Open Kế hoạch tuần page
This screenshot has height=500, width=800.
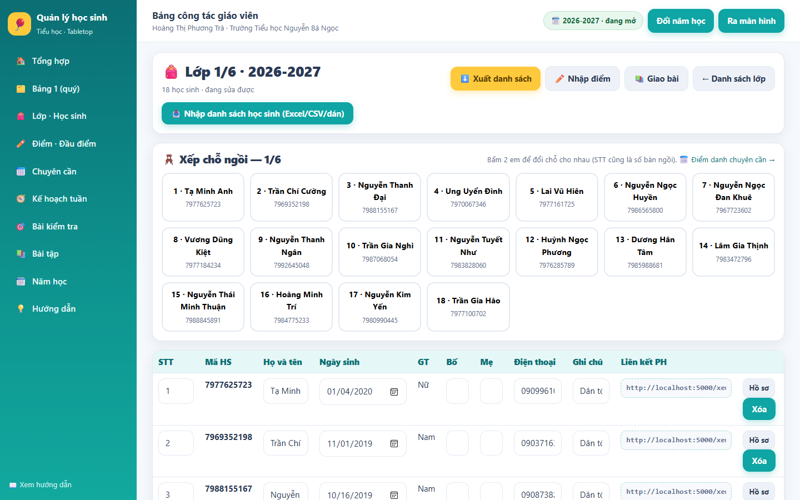tap(68, 199)
